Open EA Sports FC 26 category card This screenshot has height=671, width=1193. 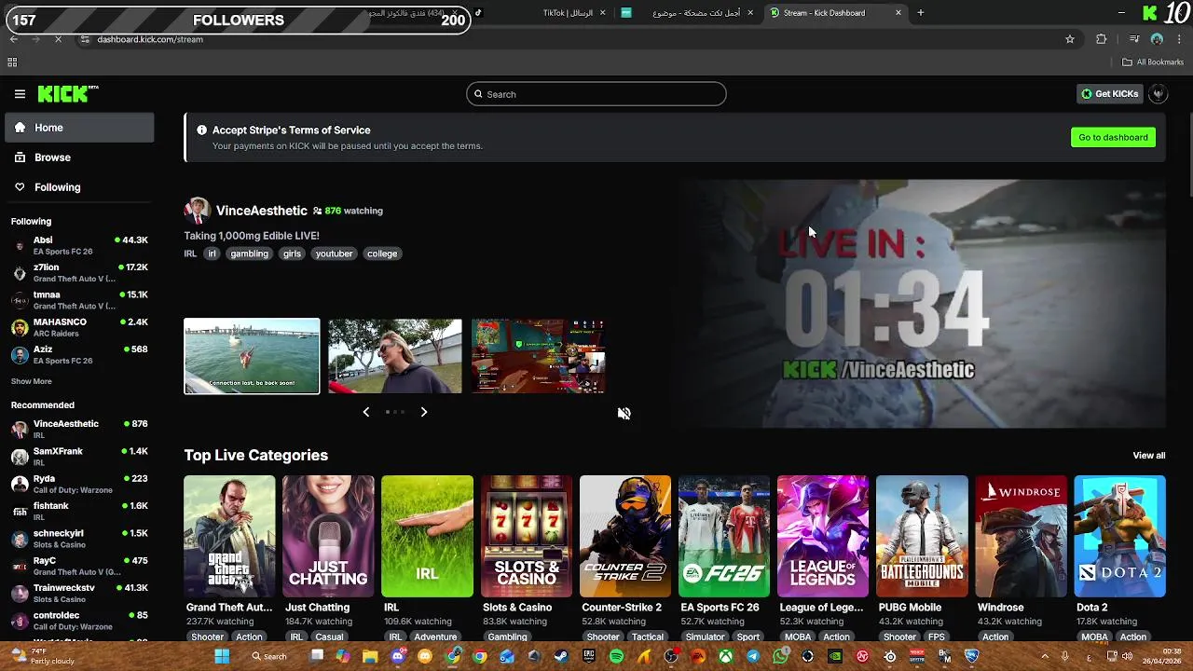pyautogui.click(x=724, y=536)
